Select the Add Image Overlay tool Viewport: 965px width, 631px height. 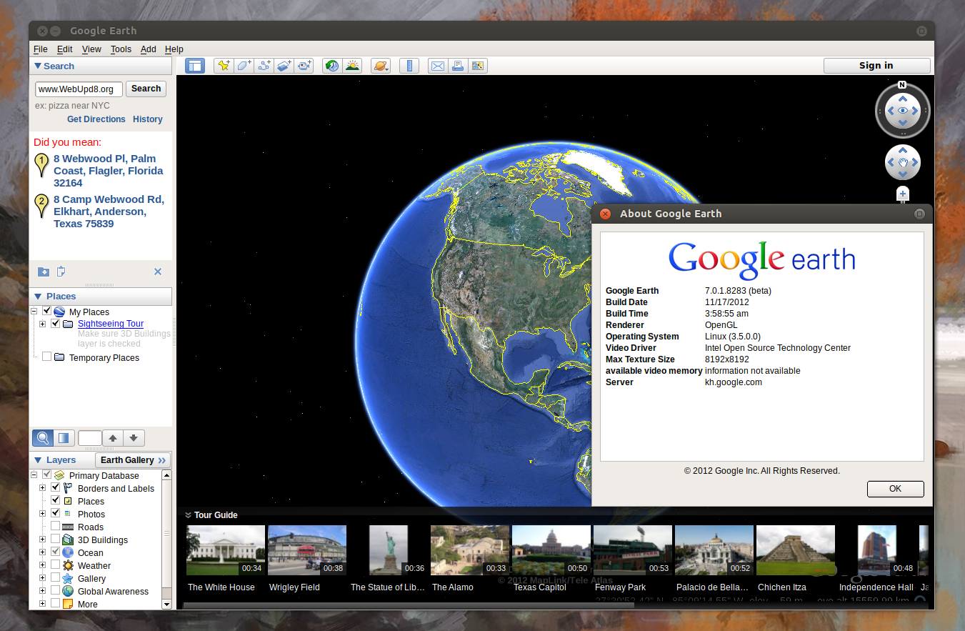click(x=284, y=66)
